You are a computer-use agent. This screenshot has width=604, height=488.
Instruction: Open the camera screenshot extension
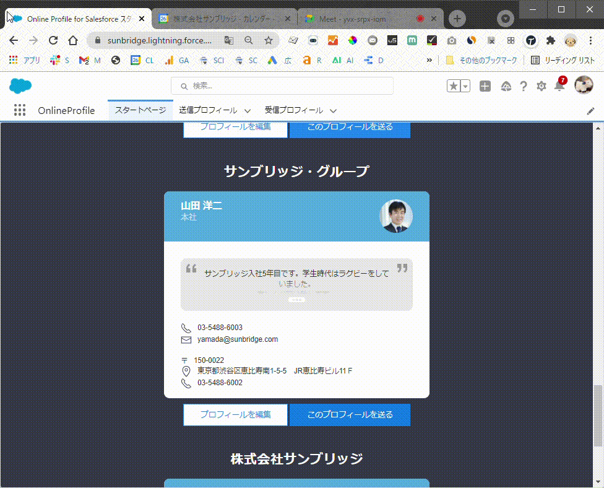pos(452,40)
